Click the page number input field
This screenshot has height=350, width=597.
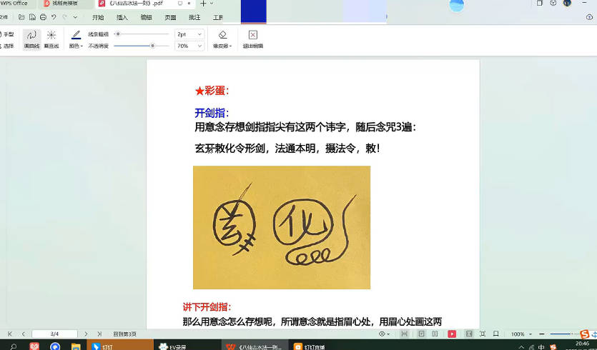coord(54,334)
